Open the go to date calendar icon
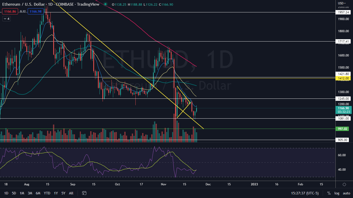Viewport: 353px width, 198px height. 84,193
